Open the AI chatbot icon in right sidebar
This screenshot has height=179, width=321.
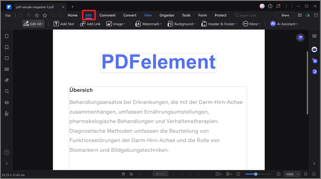pos(314,49)
